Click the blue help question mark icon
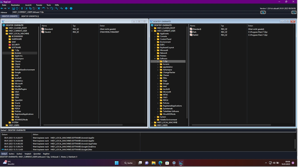This screenshot has height=167, width=298. (71, 9)
